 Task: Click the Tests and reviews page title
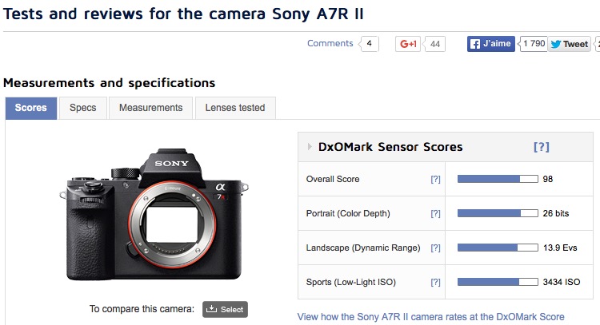pyautogui.click(x=183, y=14)
